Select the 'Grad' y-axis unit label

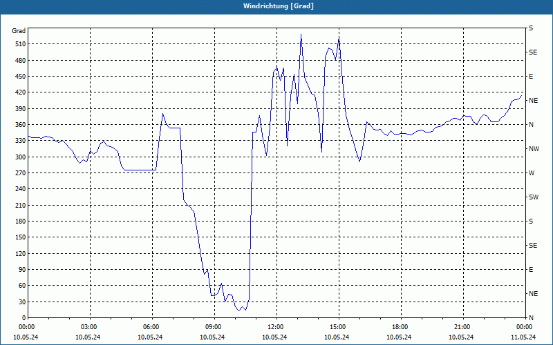(x=19, y=31)
